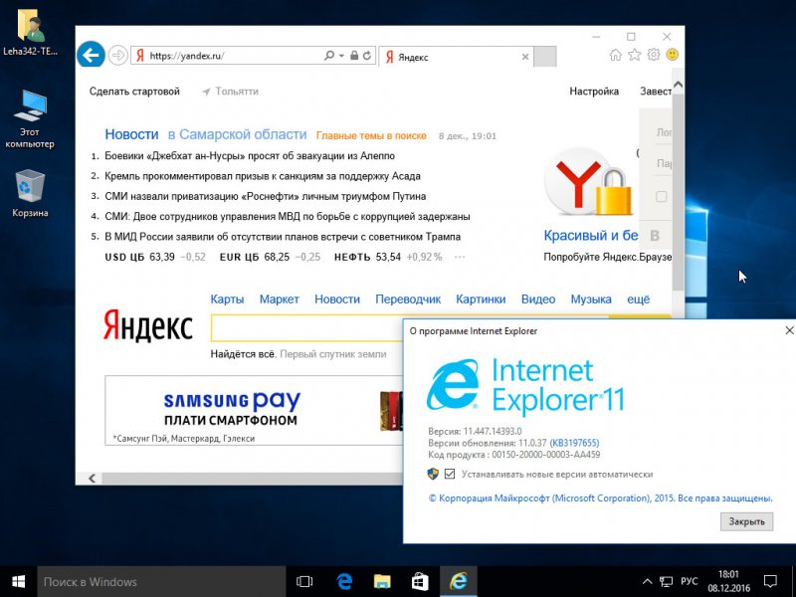Show hidden tray icons chevron

pyautogui.click(x=648, y=582)
